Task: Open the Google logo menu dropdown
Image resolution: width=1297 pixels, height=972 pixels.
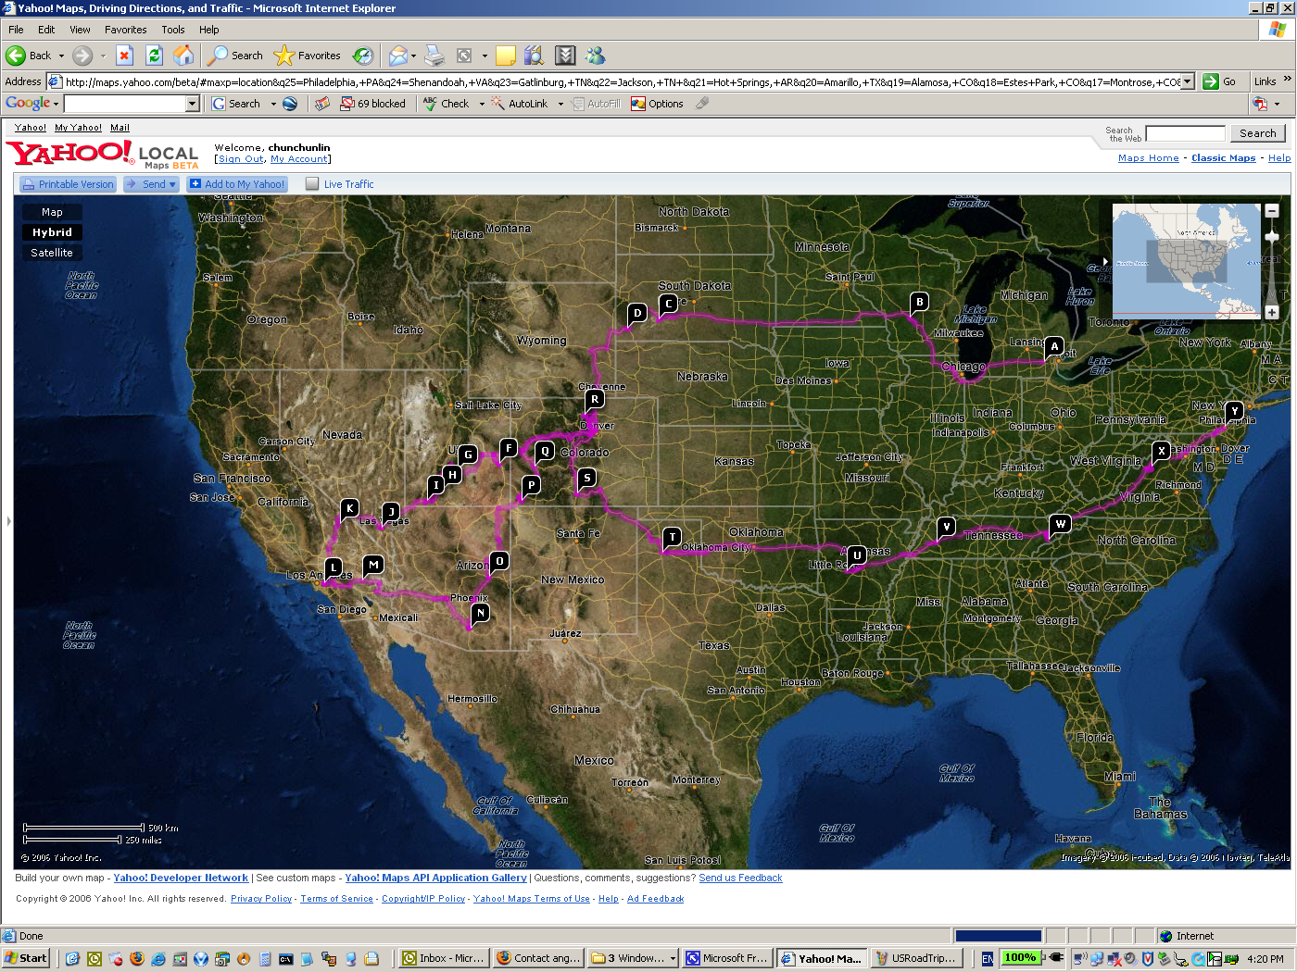Action: 57,104
